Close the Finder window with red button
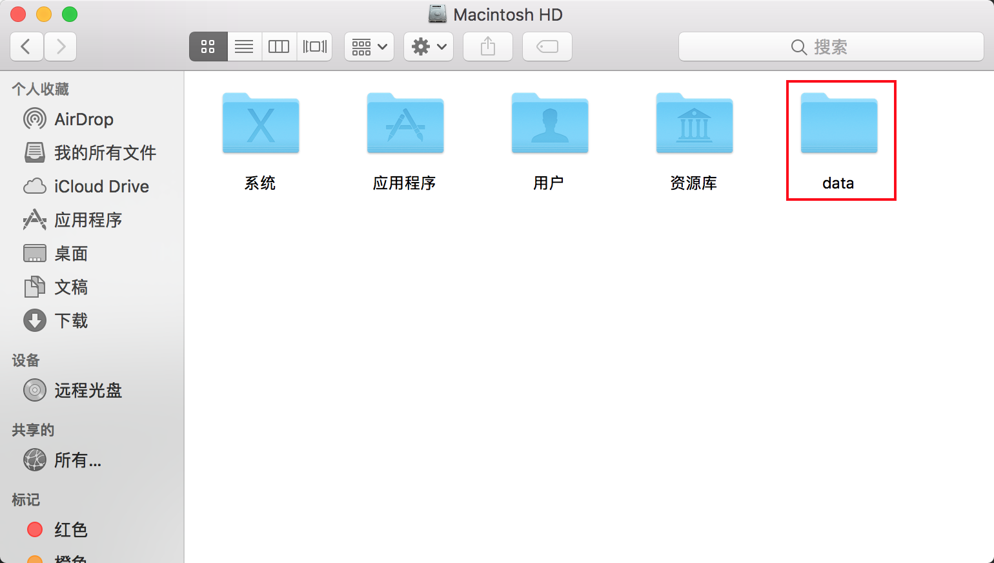 18,14
